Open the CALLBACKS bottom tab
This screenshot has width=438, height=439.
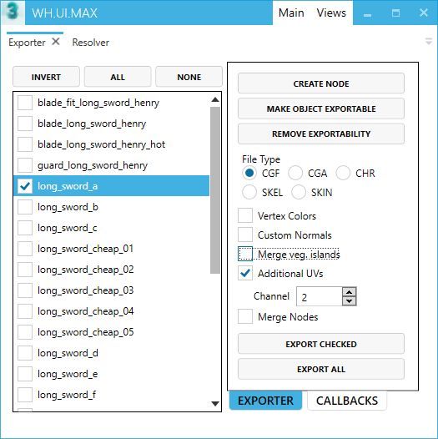coord(347,401)
